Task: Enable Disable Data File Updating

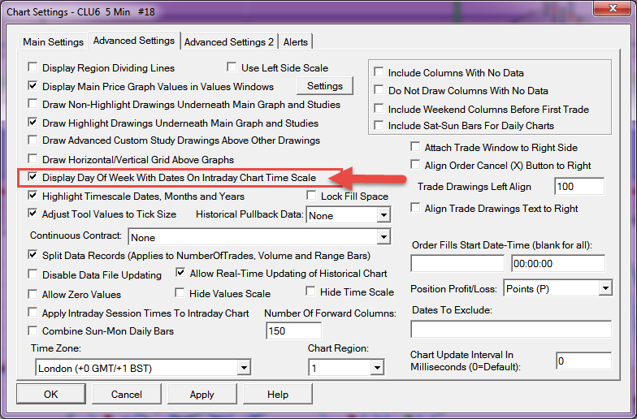Action: pos(32,274)
